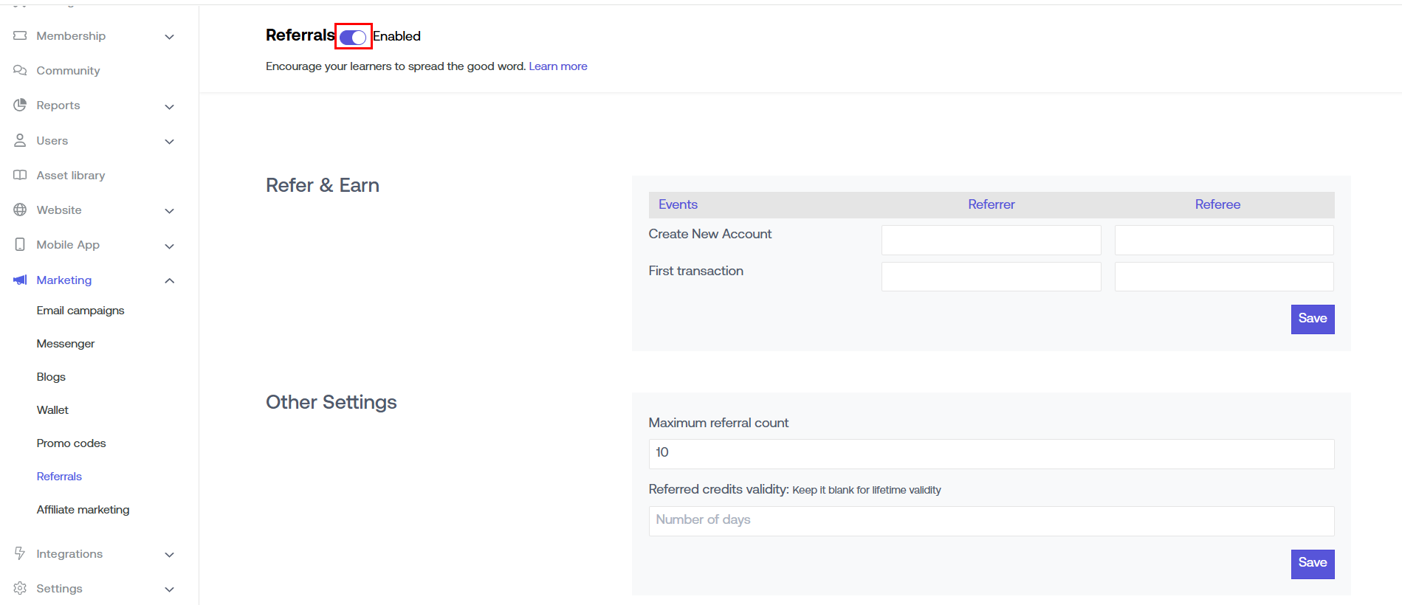This screenshot has height=605, width=1402.
Task: Go to Promo codes page
Action: click(71, 443)
